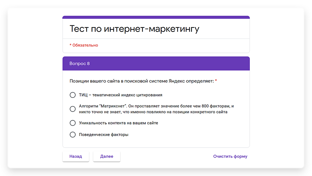
Task: Click the Далее button
Action: pyautogui.click(x=107, y=156)
